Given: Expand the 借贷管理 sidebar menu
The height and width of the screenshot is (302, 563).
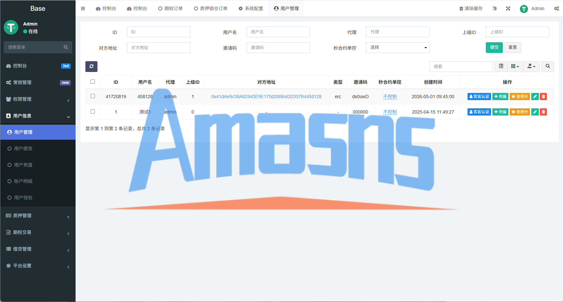Looking at the screenshot, I should tap(38, 249).
